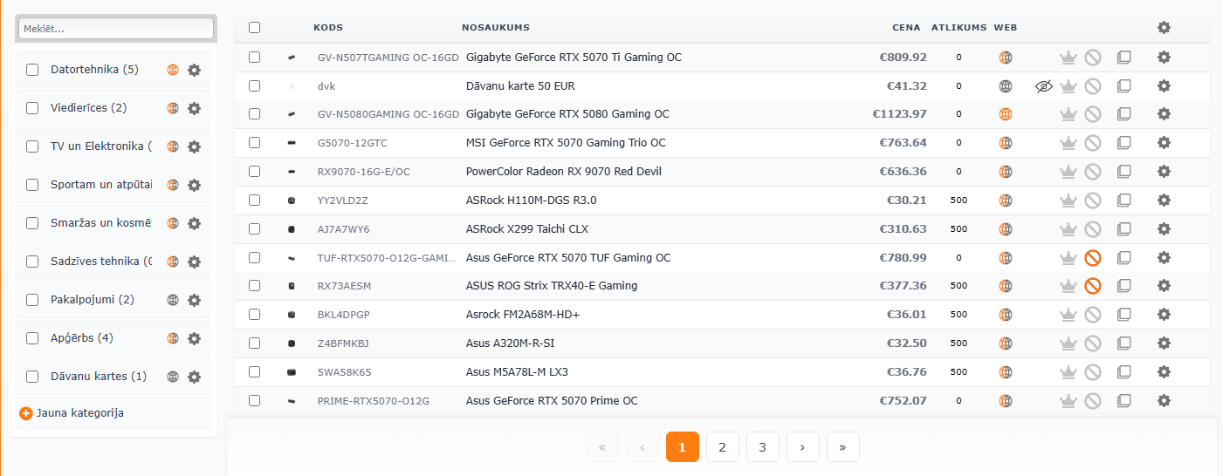Open the gear settings for PowerColor Radeon RX 9070

(x=1164, y=172)
